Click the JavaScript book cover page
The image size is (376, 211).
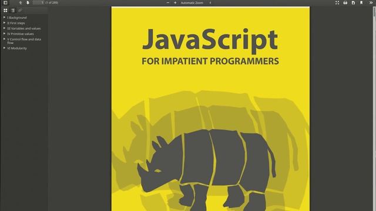click(210, 109)
